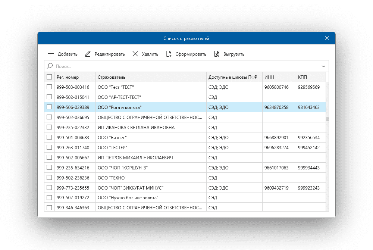This screenshot has width=373, height=250.
Task: Sort by КПП column header
Action: pos(311,77)
